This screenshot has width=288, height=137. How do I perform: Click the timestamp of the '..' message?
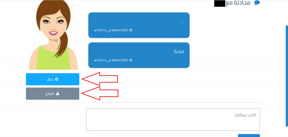[111, 30]
